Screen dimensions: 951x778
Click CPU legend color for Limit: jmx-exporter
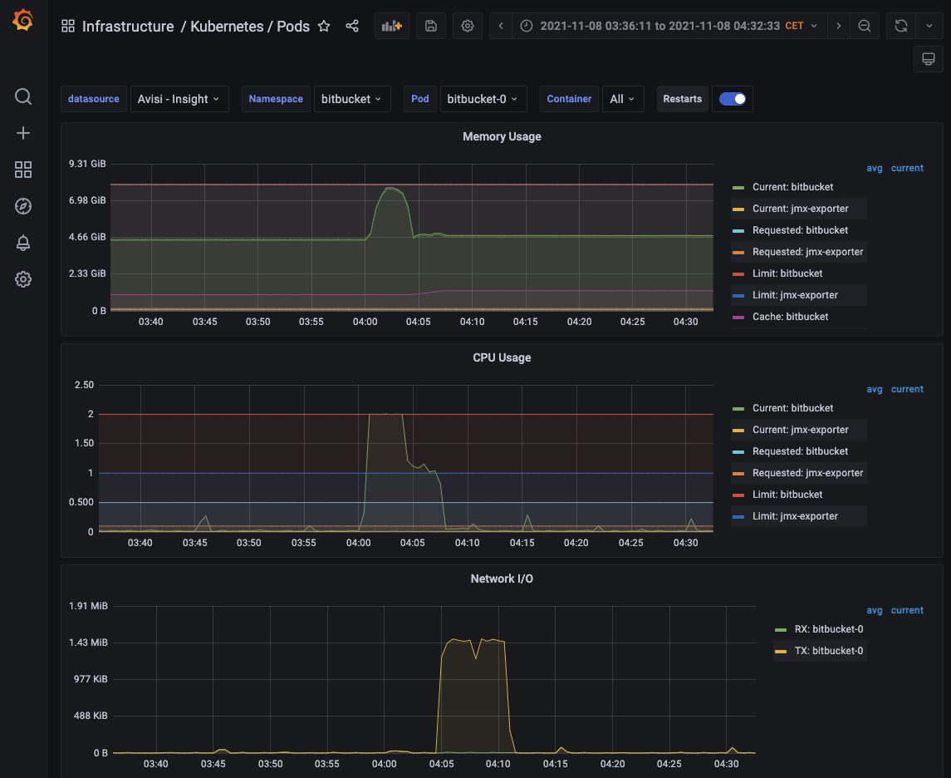[738, 517]
